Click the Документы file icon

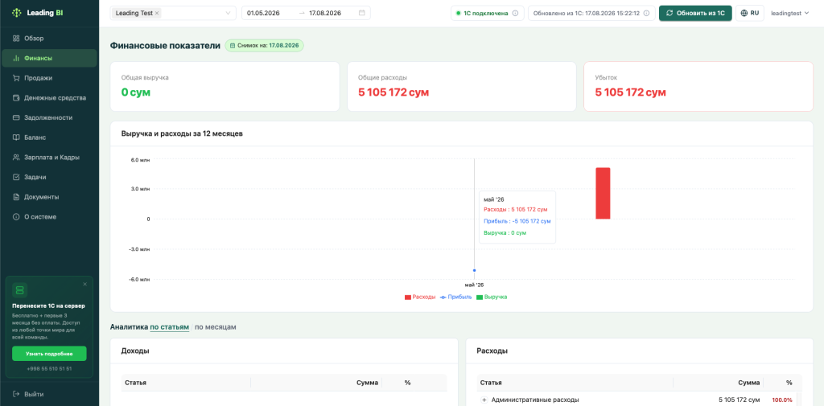pyautogui.click(x=16, y=197)
